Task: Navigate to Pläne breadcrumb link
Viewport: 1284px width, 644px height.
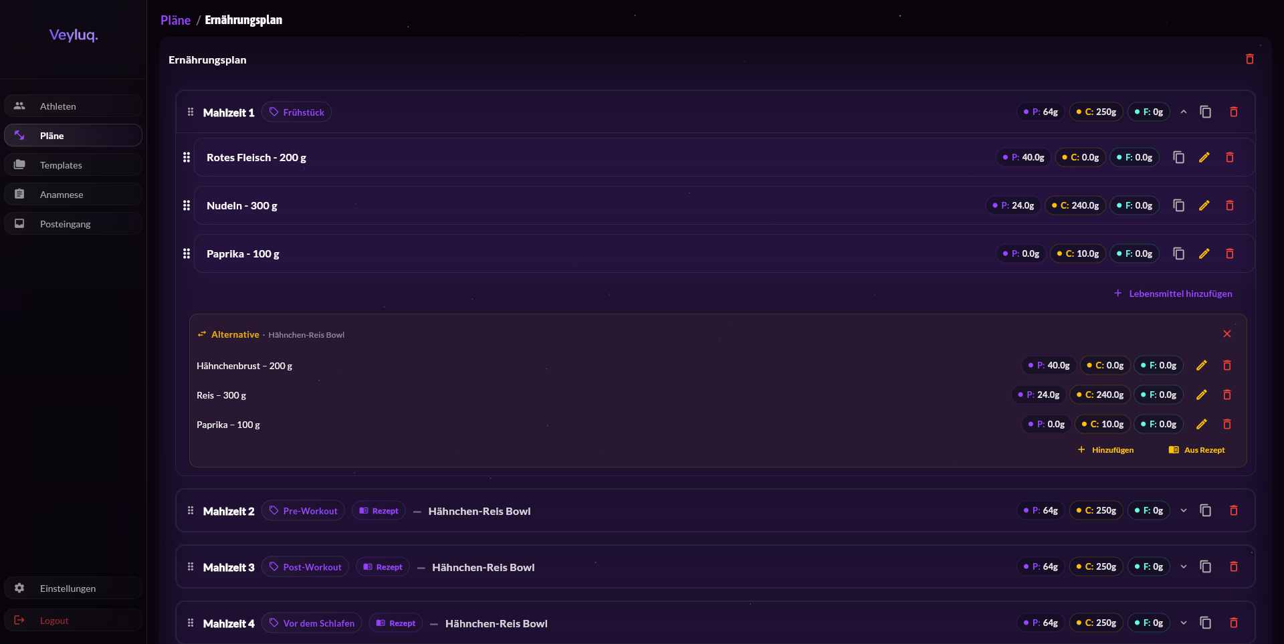Action: [x=175, y=20]
